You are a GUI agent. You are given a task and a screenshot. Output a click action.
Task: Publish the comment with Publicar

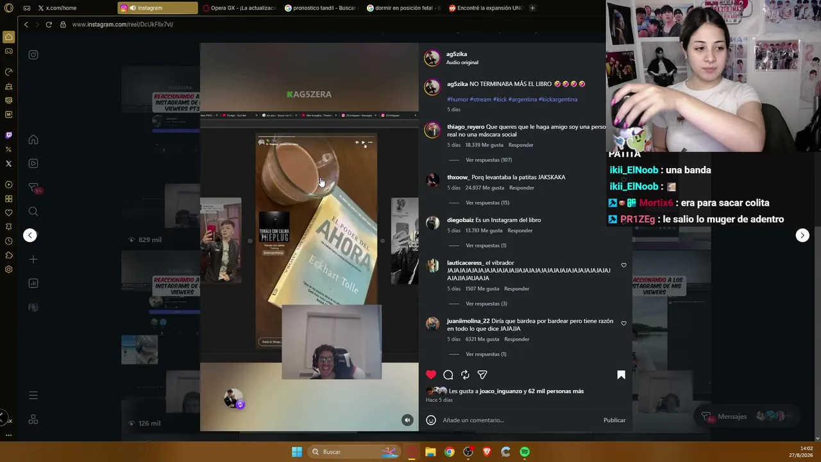[x=614, y=420]
